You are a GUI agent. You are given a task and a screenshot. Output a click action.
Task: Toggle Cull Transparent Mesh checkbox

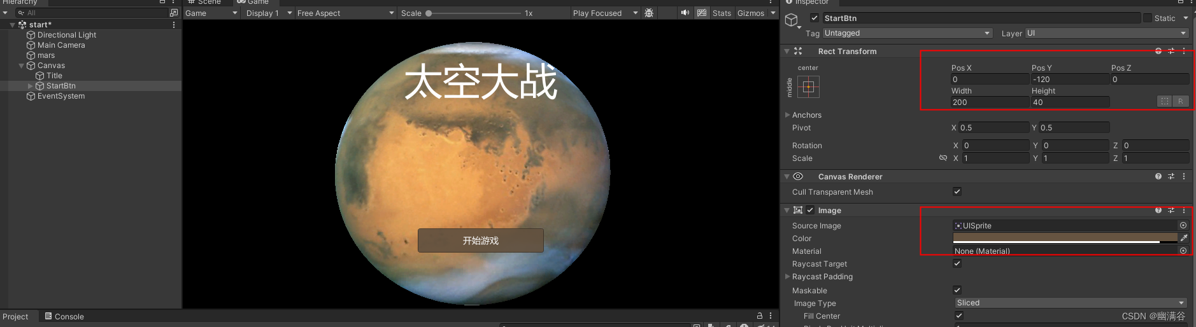[x=957, y=191]
